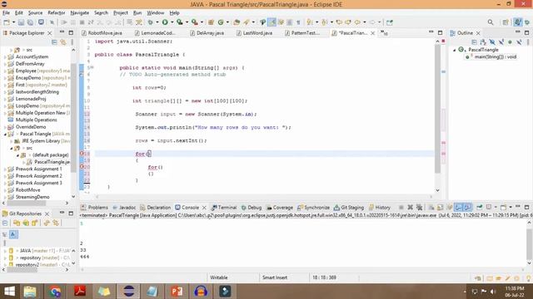Click the New Java Package toolbar icon
Screen dimensions: 533x299
(211, 22)
